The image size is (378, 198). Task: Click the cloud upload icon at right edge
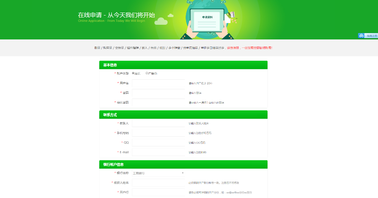tap(361, 36)
